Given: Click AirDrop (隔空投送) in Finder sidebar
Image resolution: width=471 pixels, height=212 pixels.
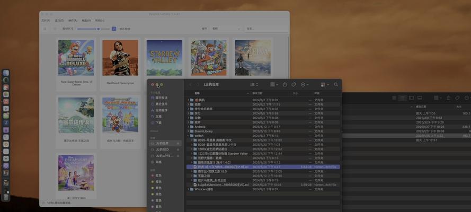Looking at the screenshot, I should click(x=161, y=98).
